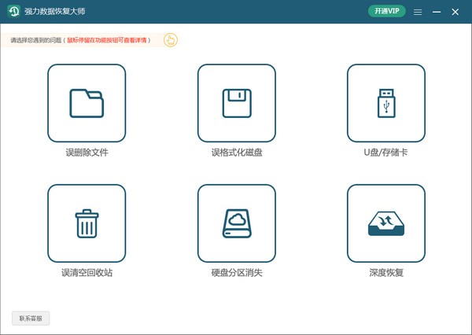Click the red hint text 鼠标停留在功能按钮可查看详情
Screen dimensions: 472x335
tap(106, 40)
